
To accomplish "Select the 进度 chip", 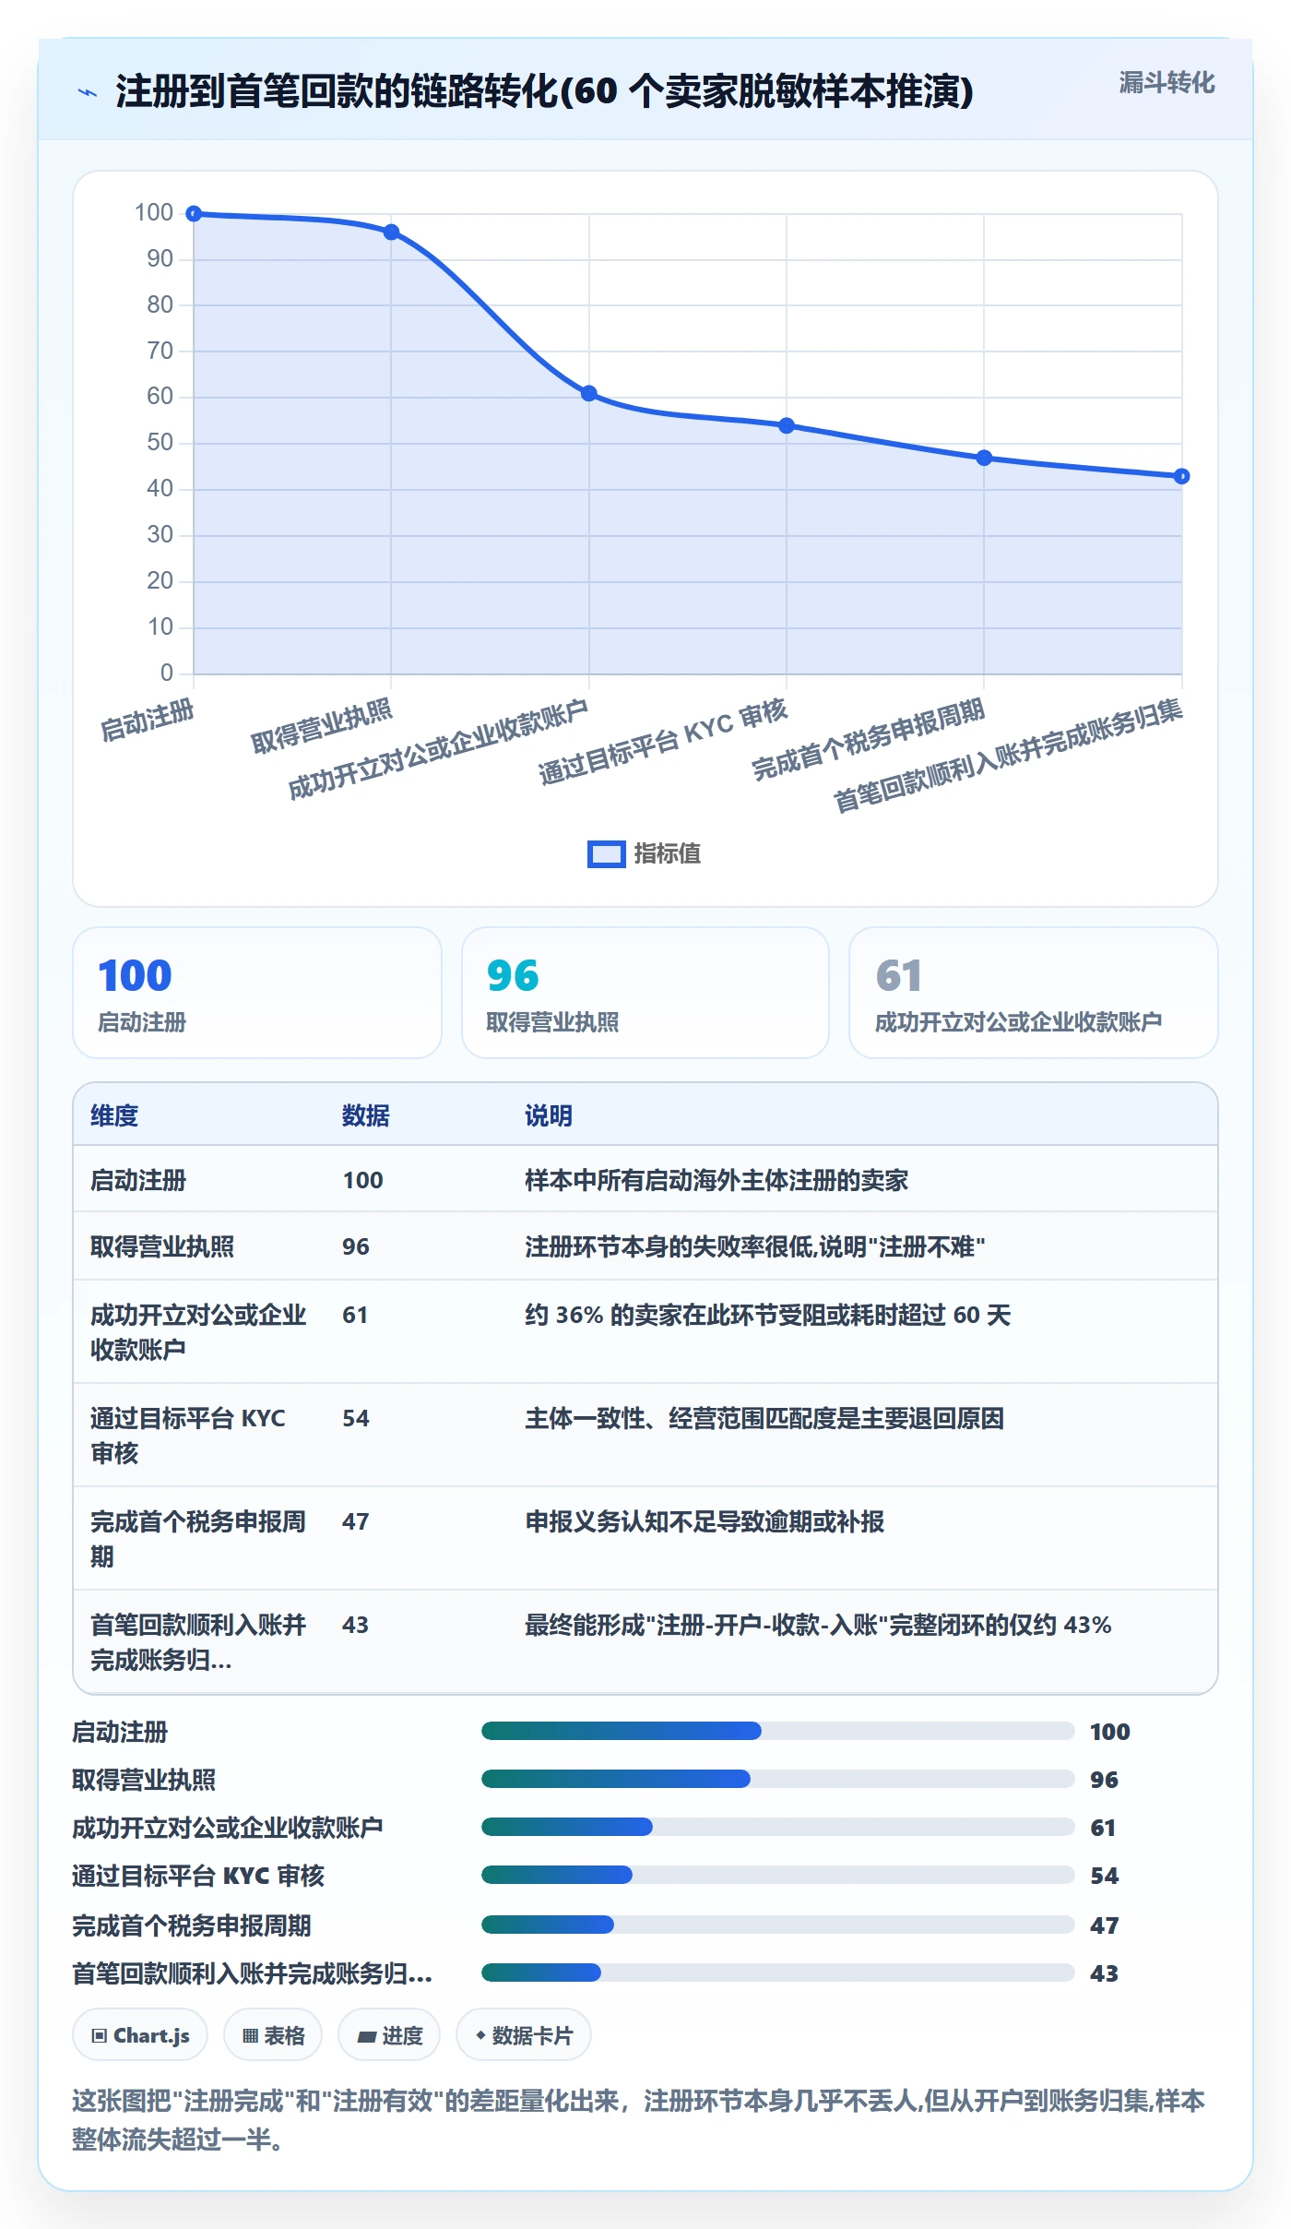I will [x=389, y=2034].
